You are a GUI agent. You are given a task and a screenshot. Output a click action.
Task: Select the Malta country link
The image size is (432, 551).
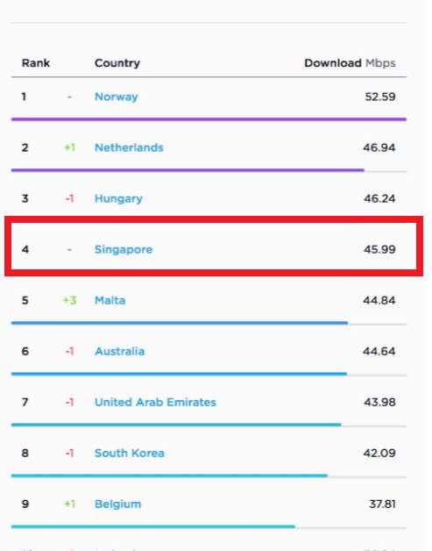(x=110, y=300)
